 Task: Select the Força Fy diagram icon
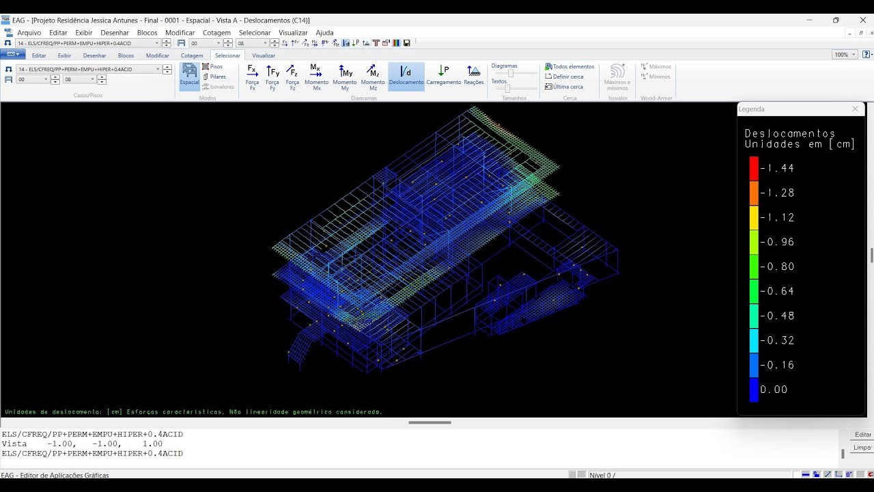[x=272, y=77]
